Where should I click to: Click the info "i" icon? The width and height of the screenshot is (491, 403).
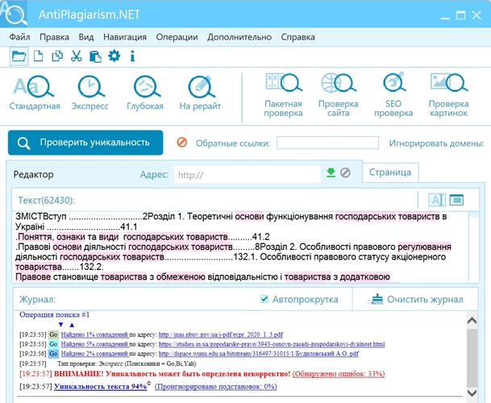(132, 56)
